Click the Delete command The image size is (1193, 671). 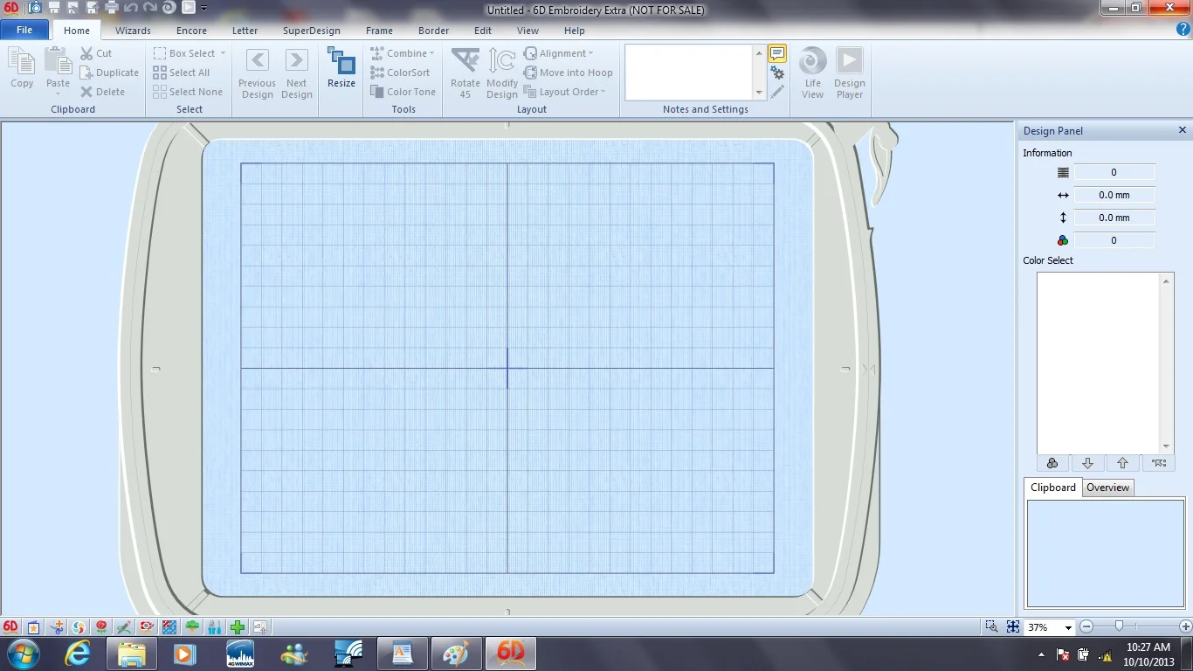(102, 92)
